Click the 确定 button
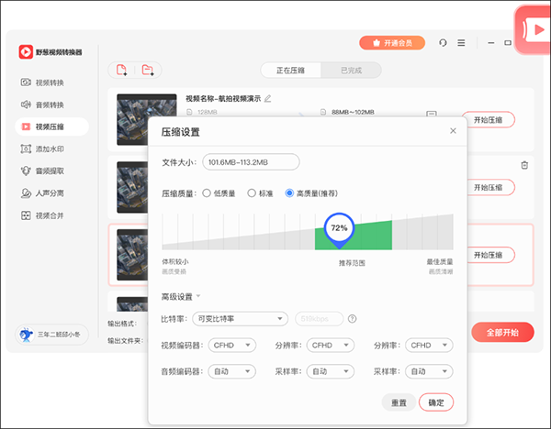551x429 pixels. pyautogui.click(x=436, y=402)
